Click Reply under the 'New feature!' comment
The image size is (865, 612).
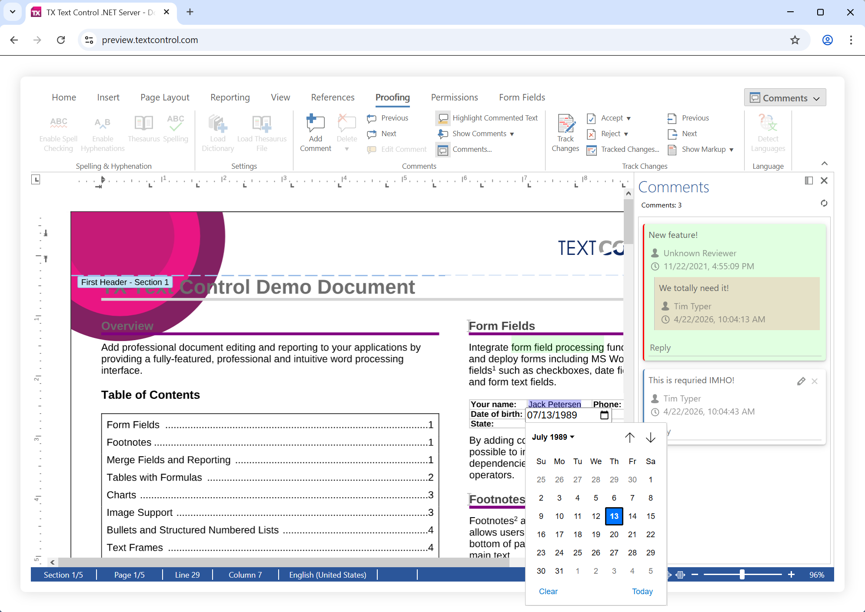(x=660, y=348)
